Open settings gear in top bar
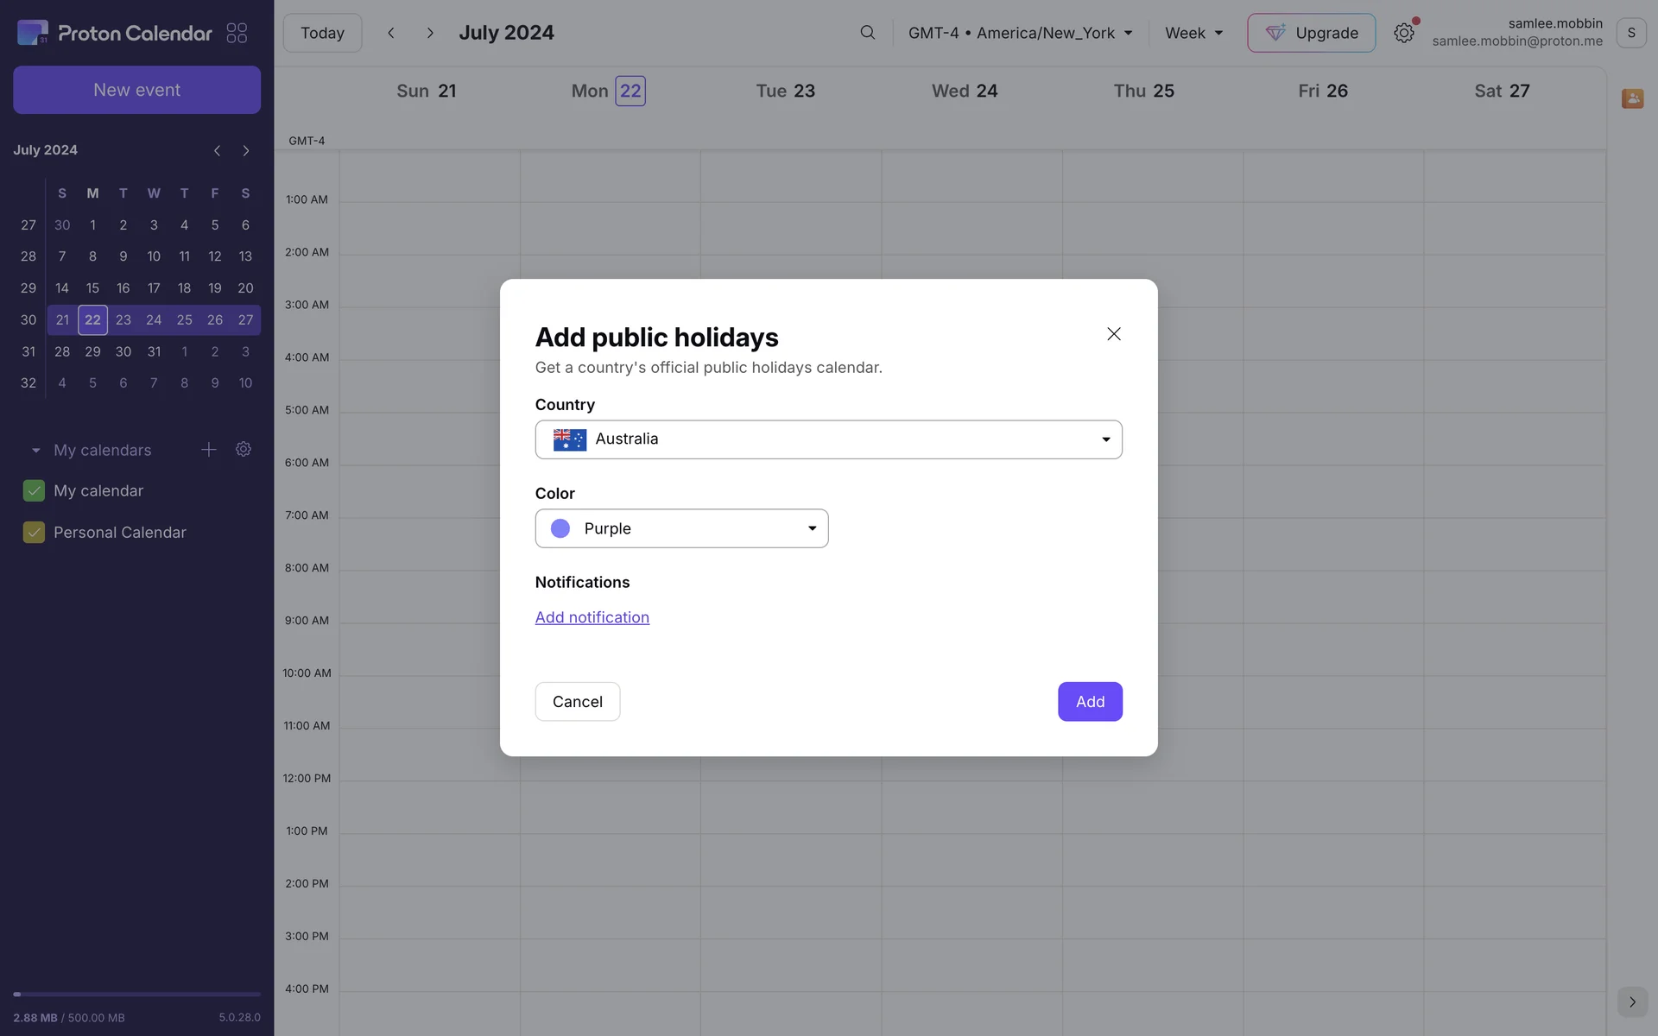1658x1036 pixels. tap(1403, 33)
